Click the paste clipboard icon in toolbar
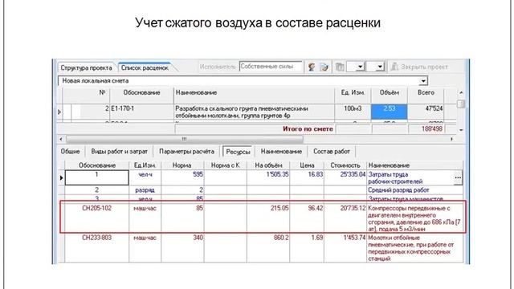 [340, 67]
